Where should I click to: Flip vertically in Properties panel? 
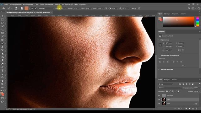183,50
